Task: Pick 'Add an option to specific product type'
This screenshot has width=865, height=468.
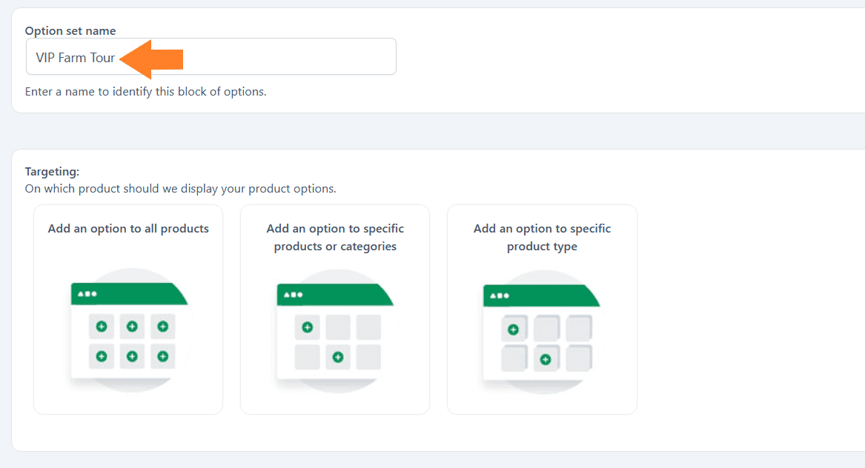Action: [542, 310]
